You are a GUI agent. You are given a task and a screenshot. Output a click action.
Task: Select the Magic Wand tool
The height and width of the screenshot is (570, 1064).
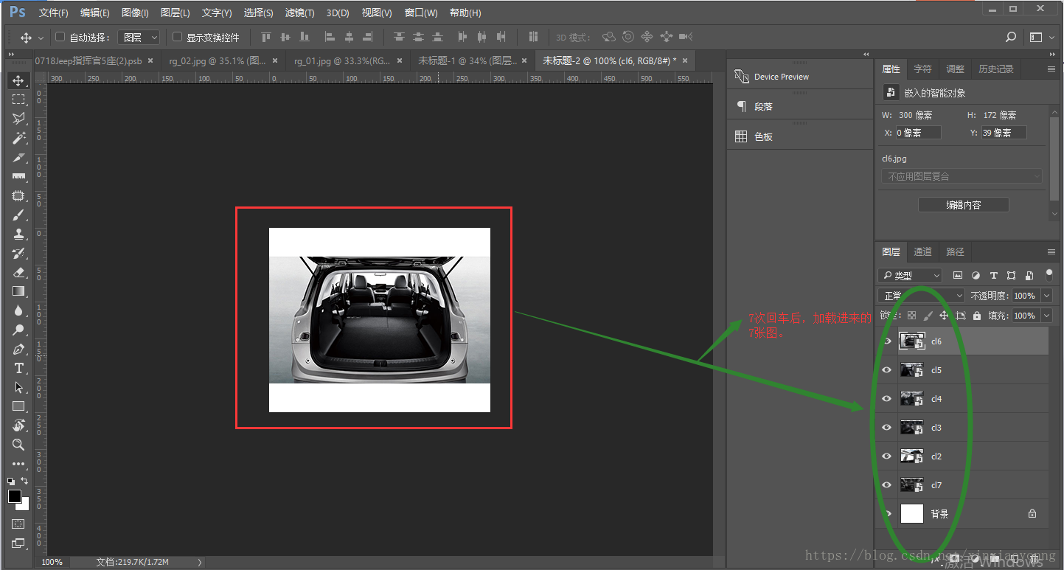[18, 138]
